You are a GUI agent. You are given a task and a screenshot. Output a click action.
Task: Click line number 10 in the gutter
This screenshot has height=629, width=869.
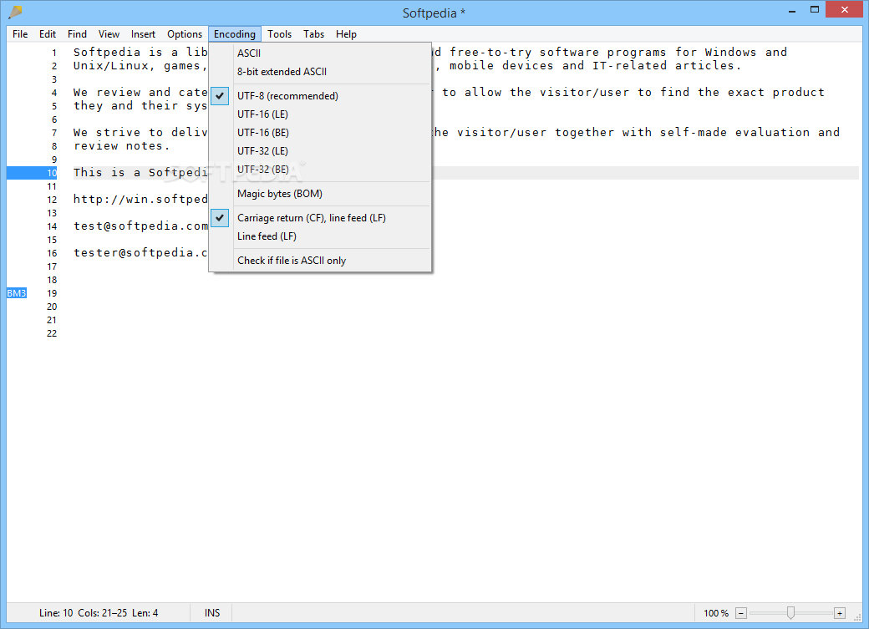point(52,173)
